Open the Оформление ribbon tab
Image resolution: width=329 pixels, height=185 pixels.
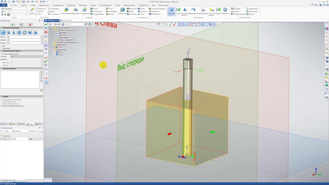[x=44, y=5]
